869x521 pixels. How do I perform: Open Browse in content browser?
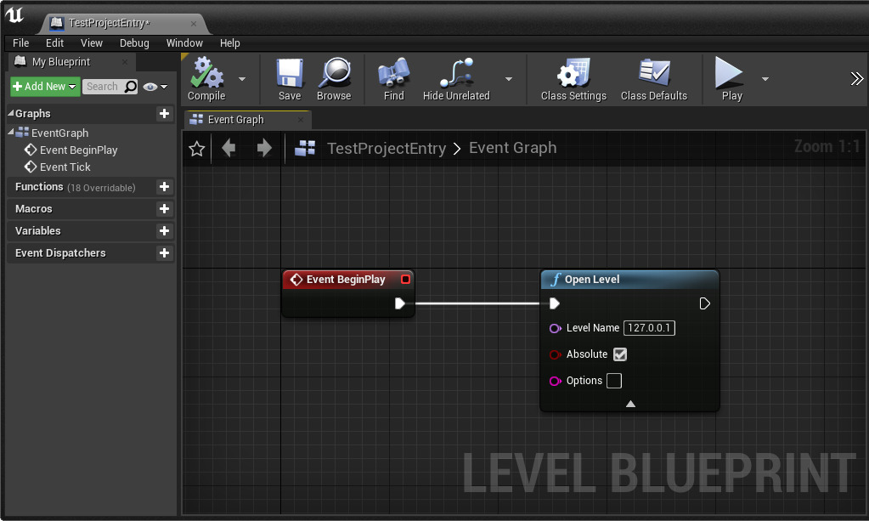[x=334, y=75]
